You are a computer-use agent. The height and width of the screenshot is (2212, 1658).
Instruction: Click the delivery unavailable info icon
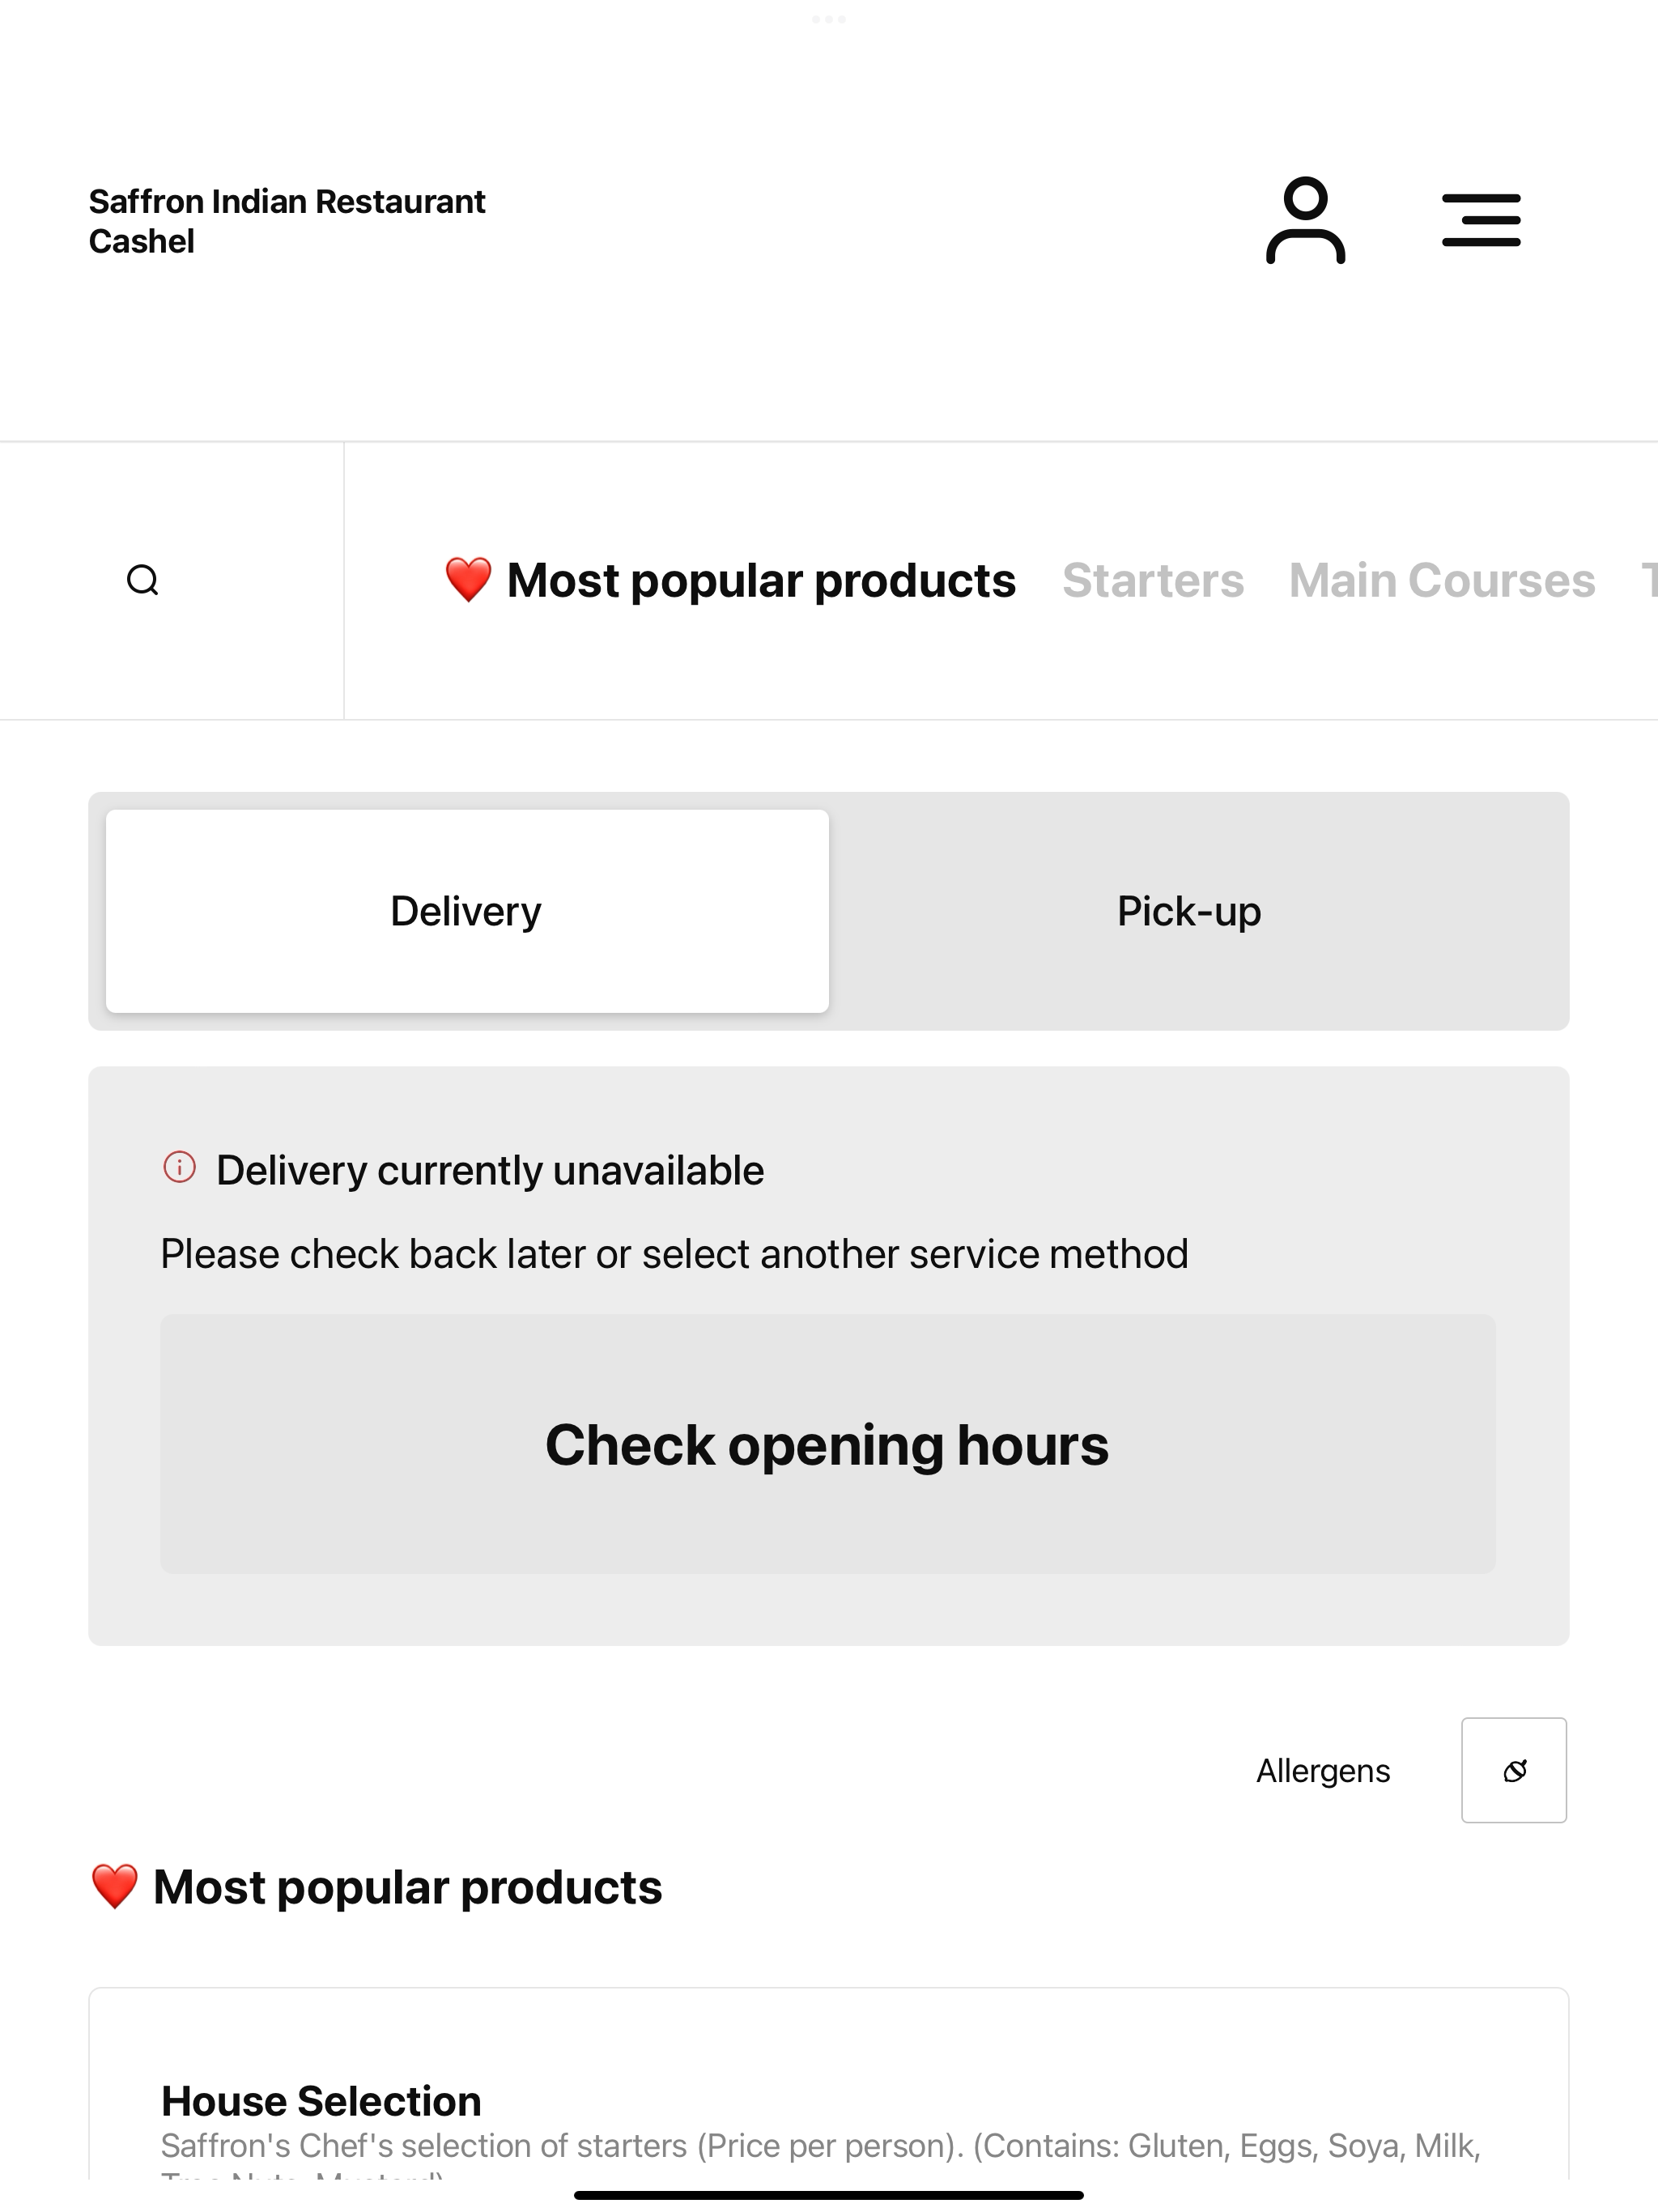point(179,1167)
